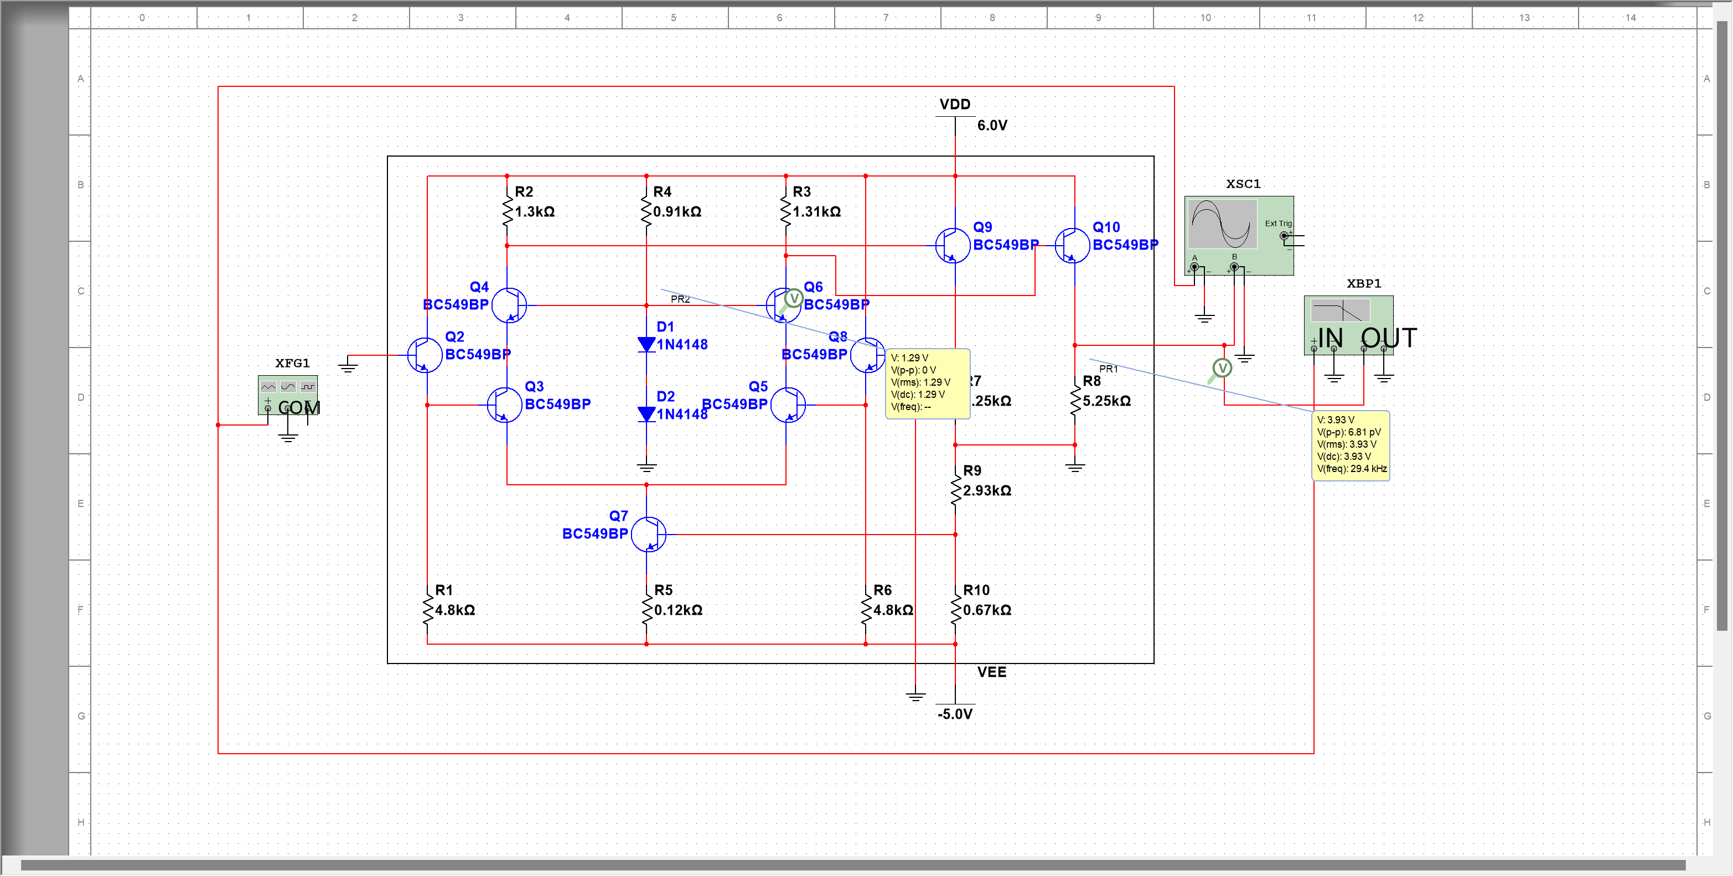Select resistor R3 zigzag symbol
The height and width of the screenshot is (876, 1733).
(786, 211)
